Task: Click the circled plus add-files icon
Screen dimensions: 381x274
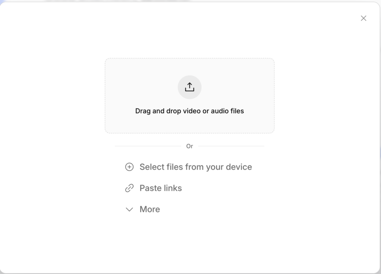Action: point(129,167)
